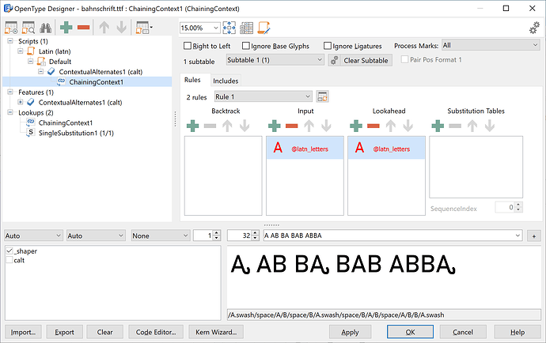The image size is (546, 343).
Task: Click the glyph names output field
Action: click(383, 315)
